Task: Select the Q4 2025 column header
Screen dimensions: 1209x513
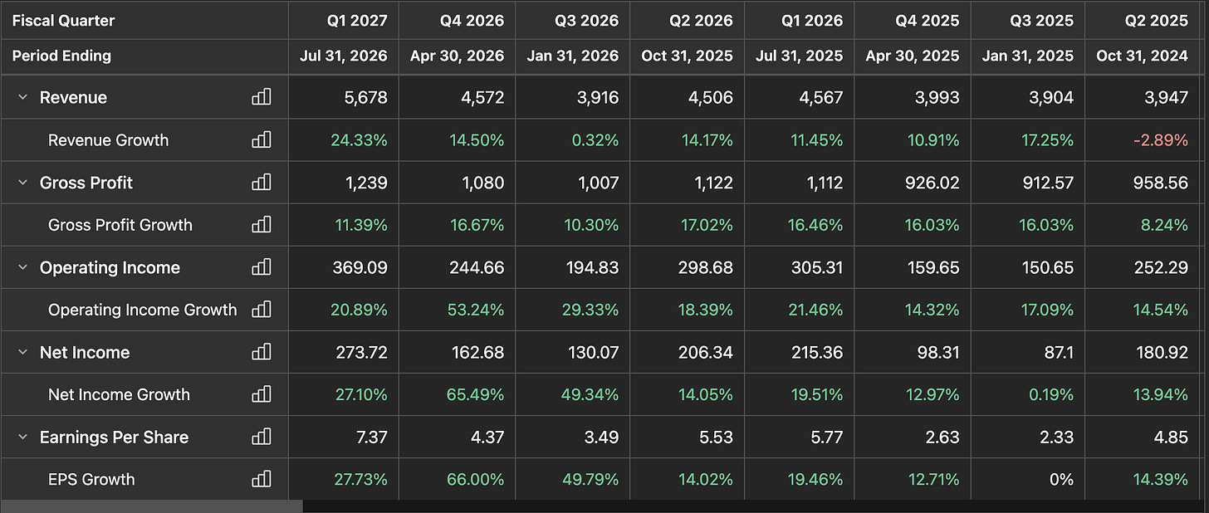Action: [x=927, y=21]
